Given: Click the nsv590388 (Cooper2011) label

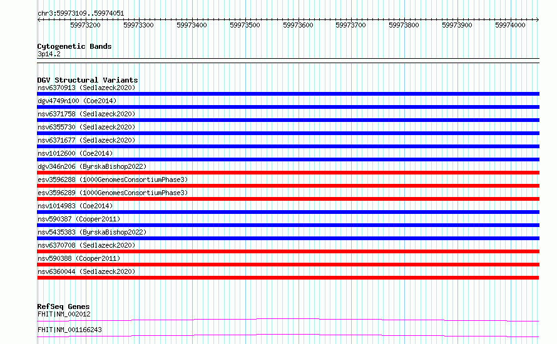Looking at the screenshot, I should (x=79, y=258).
